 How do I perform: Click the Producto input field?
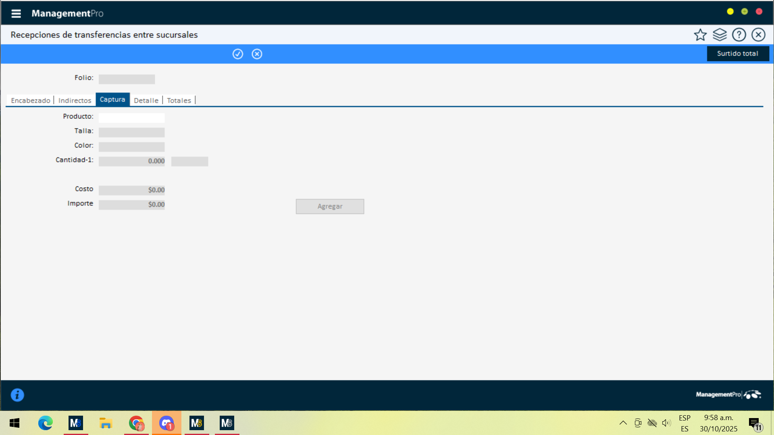click(x=131, y=118)
